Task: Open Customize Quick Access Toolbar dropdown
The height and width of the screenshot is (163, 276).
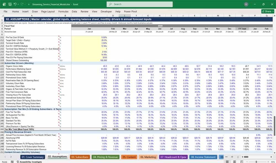Action: (x=29, y=4)
